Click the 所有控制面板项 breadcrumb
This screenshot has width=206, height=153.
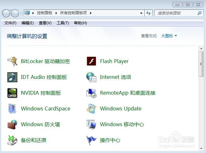coord(73,13)
